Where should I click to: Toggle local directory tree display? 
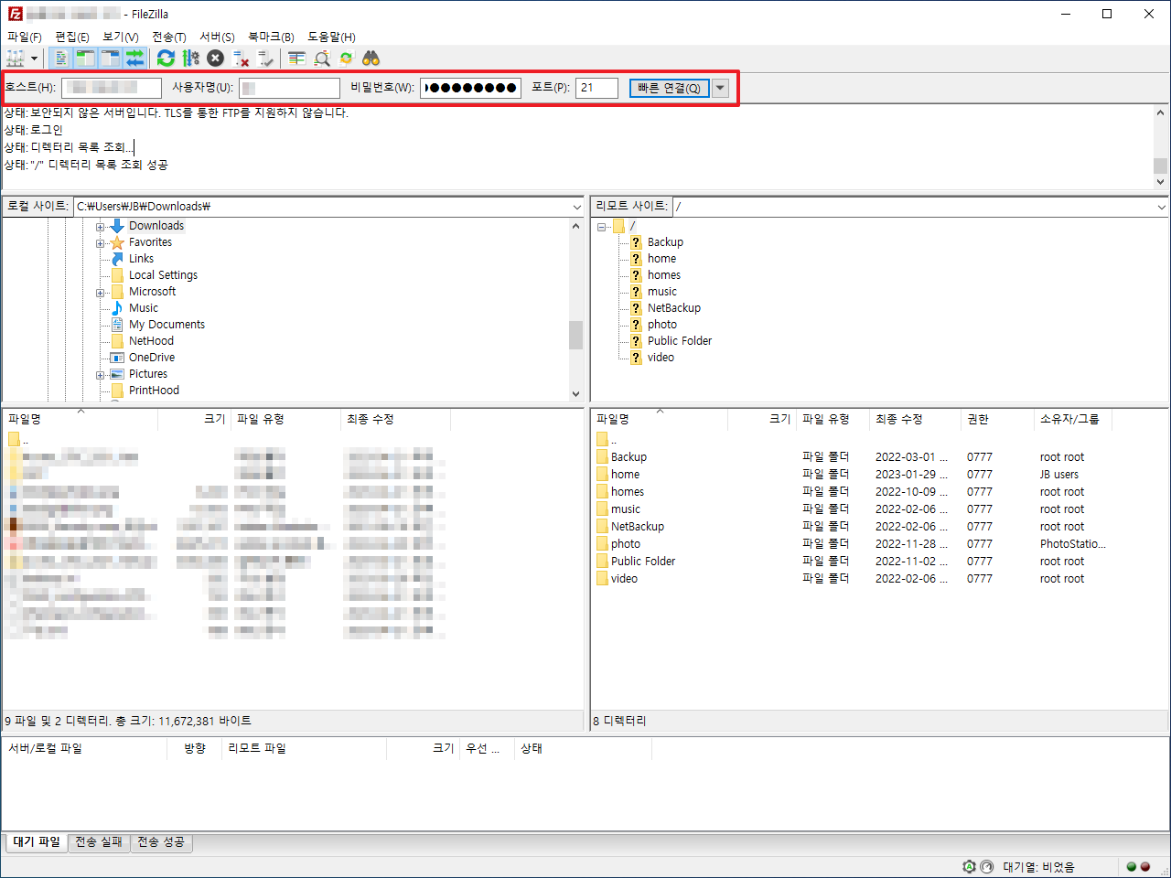85,59
